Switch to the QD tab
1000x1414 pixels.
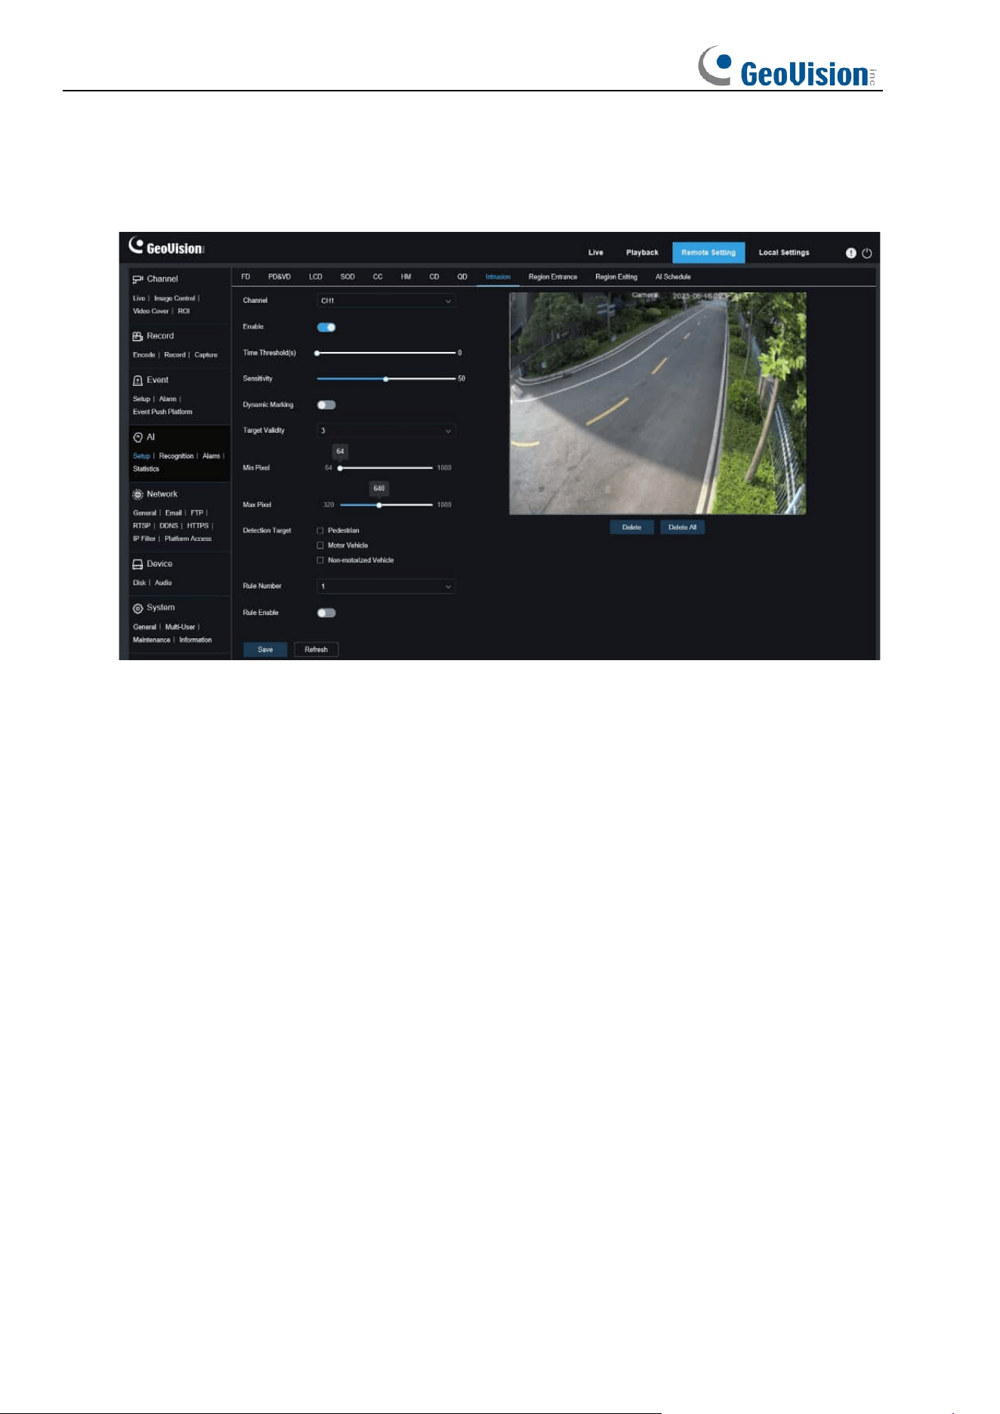pyautogui.click(x=462, y=277)
